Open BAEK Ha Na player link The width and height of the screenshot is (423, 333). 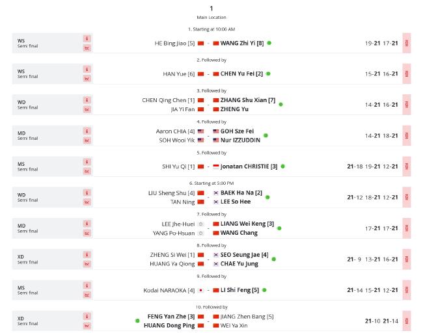pyautogui.click(x=241, y=193)
